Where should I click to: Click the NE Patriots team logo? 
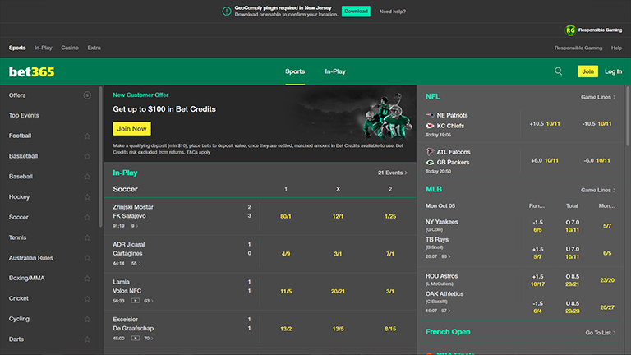pyautogui.click(x=430, y=115)
